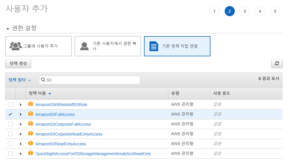Click the blue policy document icon

(x=154, y=46)
